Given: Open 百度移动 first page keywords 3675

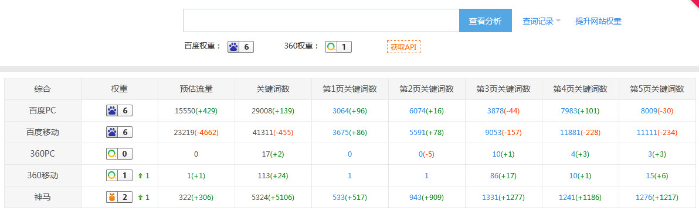Looking at the screenshot, I should click(x=341, y=132).
